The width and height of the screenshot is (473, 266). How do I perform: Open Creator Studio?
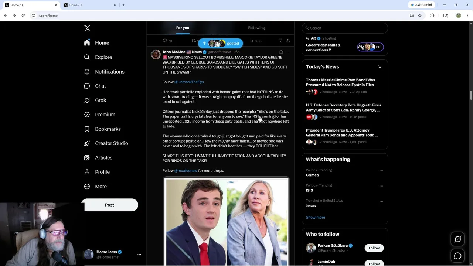[x=106, y=143]
